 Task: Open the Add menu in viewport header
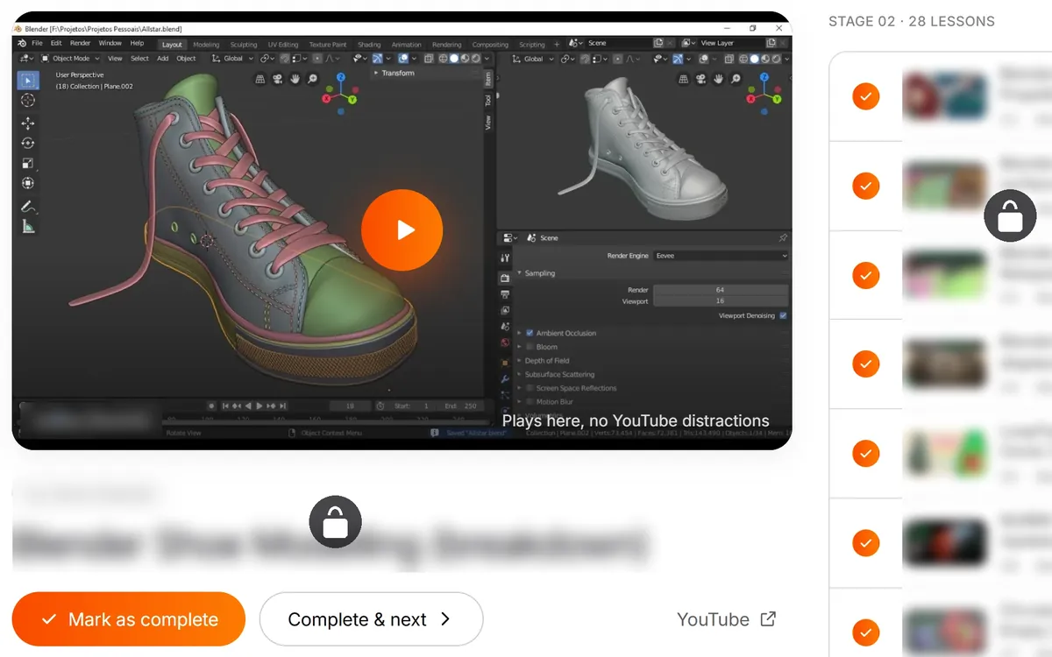coord(163,59)
